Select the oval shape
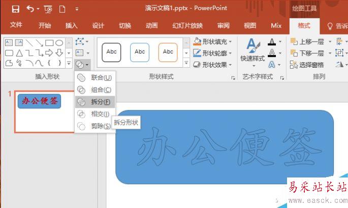 pyautogui.click(x=59, y=43)
